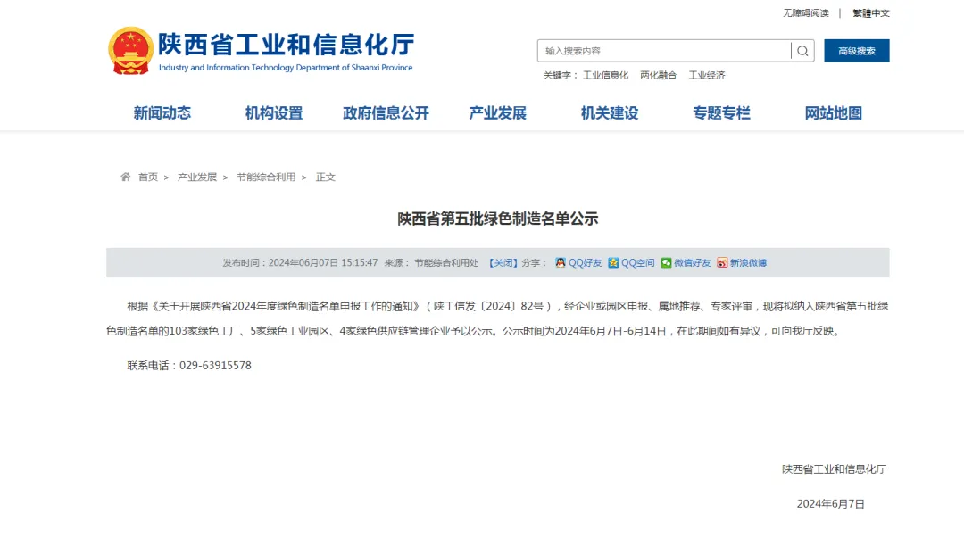Viewport: 964px width, 538px height.
Task: Share the article via 微信好友
Action: (x=686, y=262)
